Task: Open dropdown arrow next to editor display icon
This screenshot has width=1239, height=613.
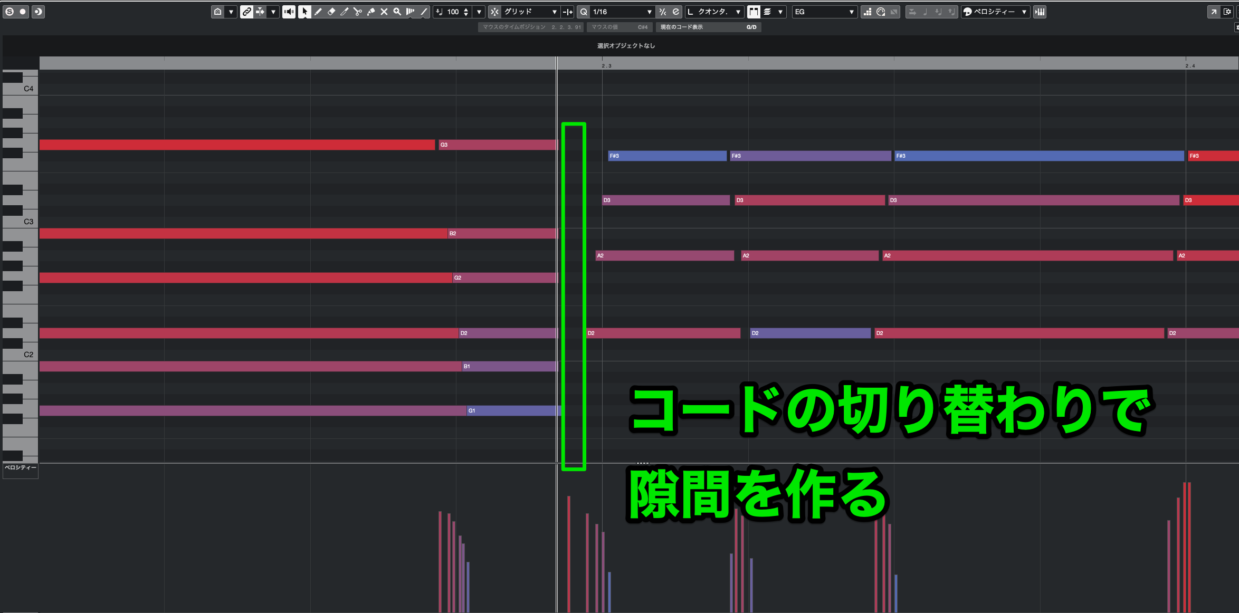Action: [231, 12]
